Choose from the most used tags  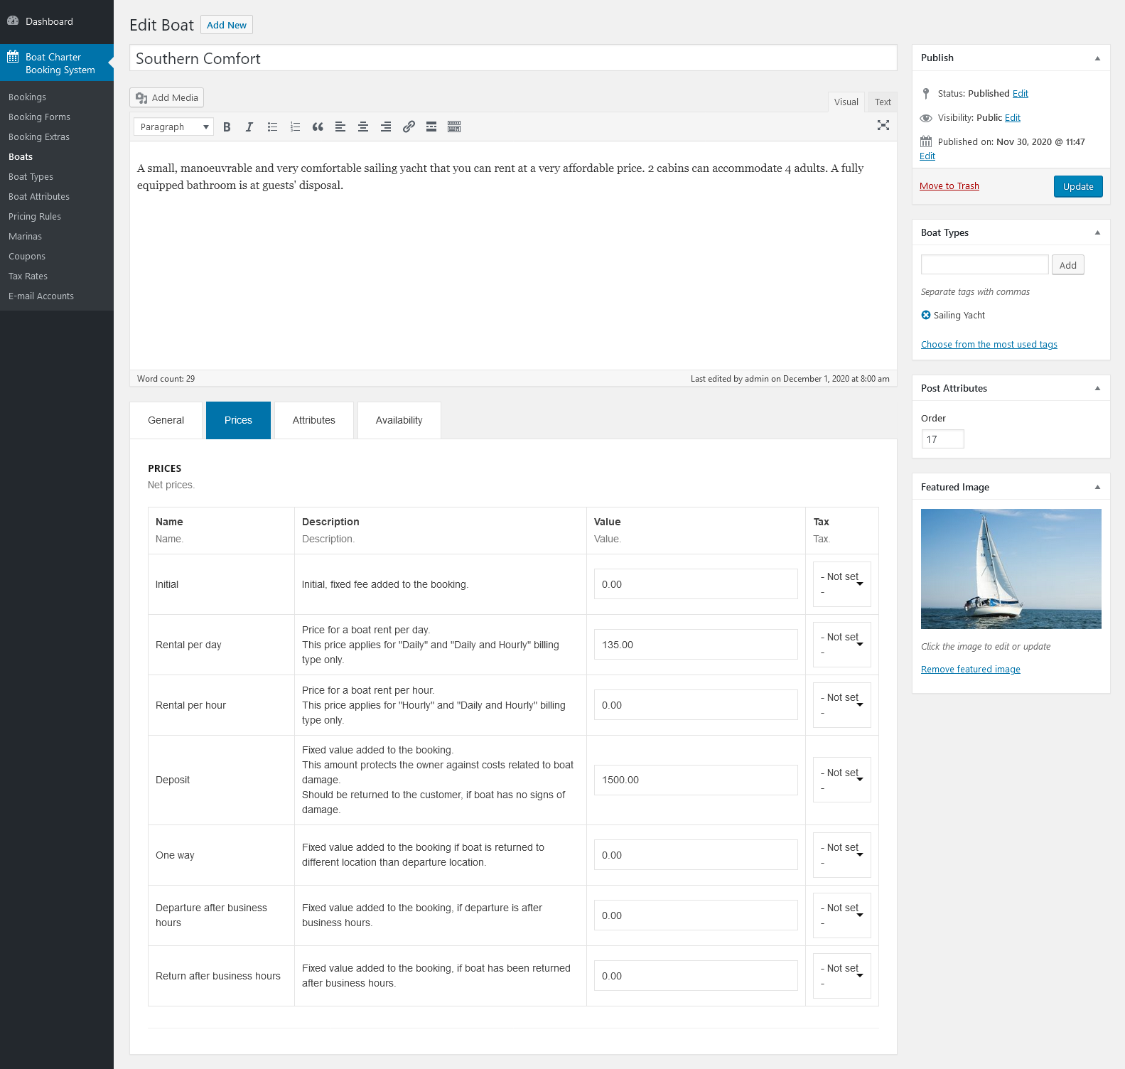tap(989, 344)
